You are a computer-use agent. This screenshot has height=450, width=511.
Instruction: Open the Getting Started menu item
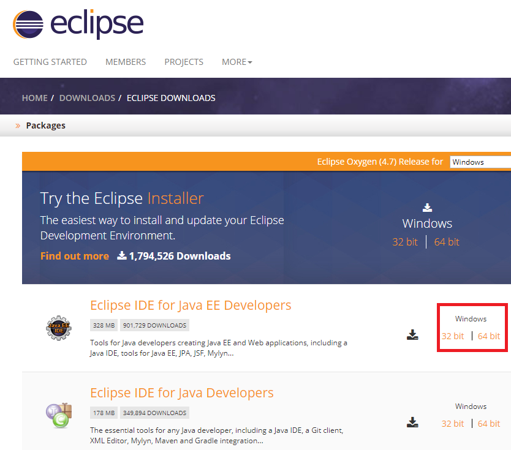(50, 62)
